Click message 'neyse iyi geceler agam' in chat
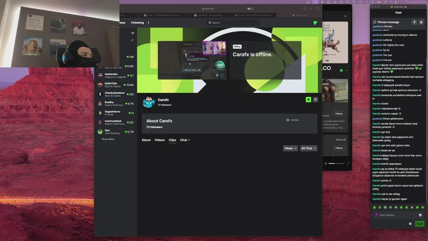 click(x=394, y=199)
